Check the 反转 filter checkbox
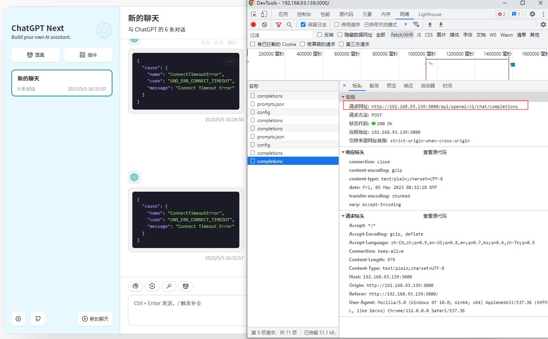The height and width of the screenshot is (339, 548). point(319,35)
